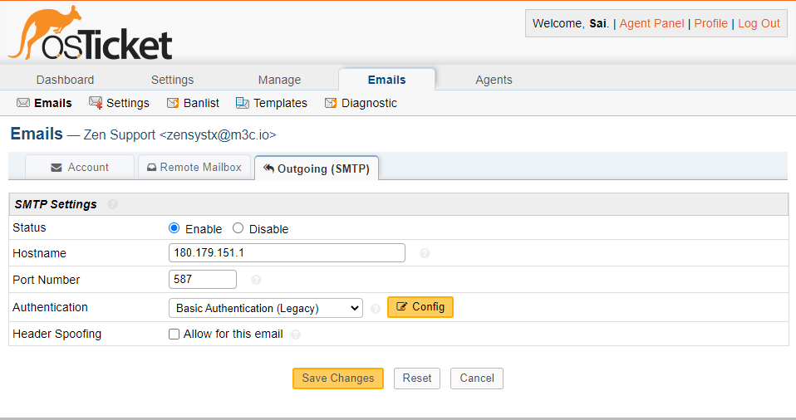Open the Agents main navigation tab
This screenshot has width=796, height=420.
point(494,80)
